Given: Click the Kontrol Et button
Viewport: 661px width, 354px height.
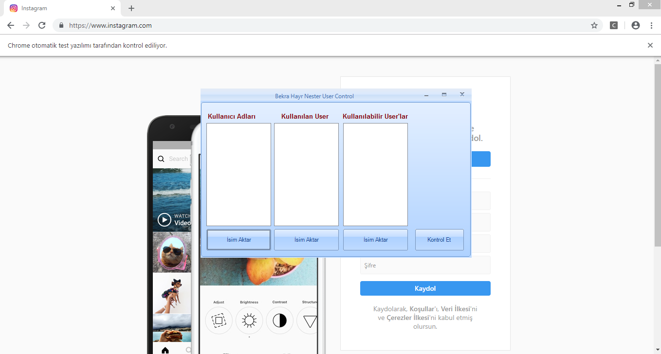Looking at the screenshot, I should (x=439, y=240).
